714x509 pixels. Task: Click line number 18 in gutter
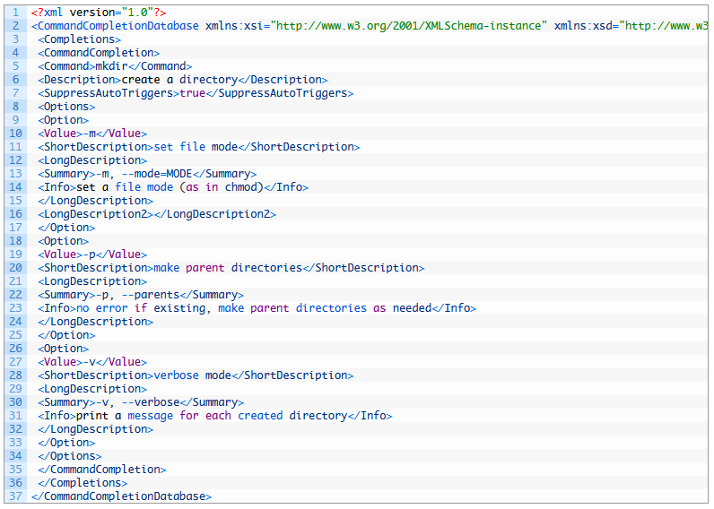click(15, 241)
